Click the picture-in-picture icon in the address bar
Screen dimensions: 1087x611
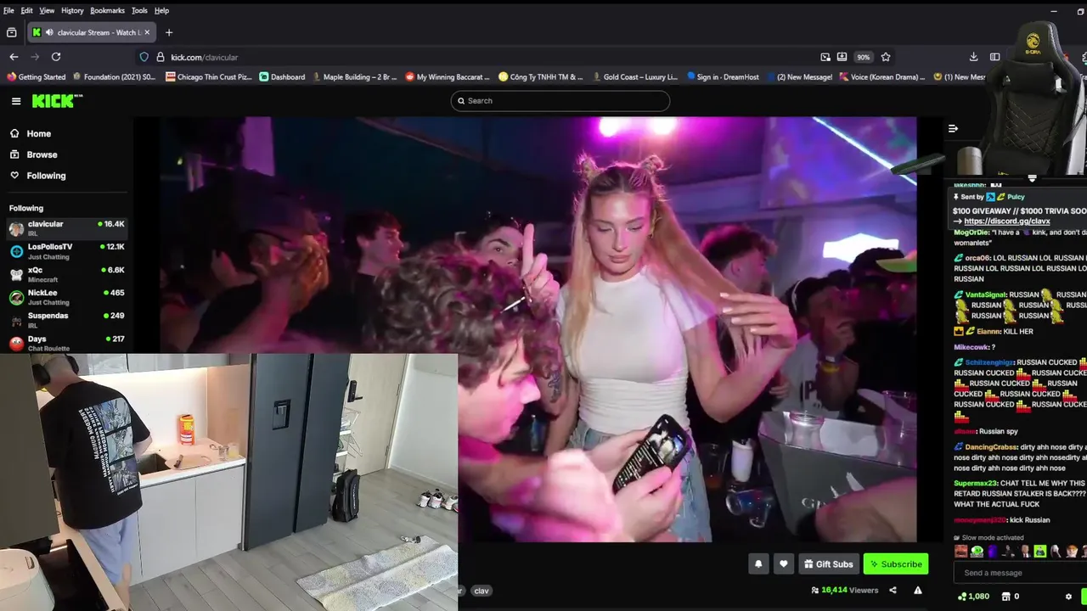825,57
